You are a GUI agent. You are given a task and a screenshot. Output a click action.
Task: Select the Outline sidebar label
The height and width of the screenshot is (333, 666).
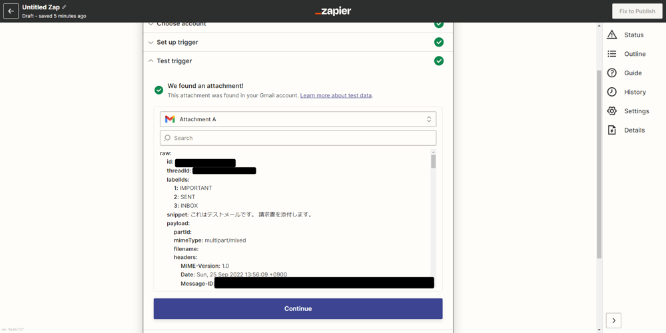click(x=635, y=54)
